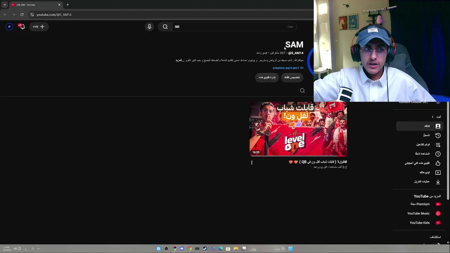Open Downloads (عمليات التنزيل) in sidebar
Image resolution: width=450 pixels, height=253 pixels.
click(419, 182)
